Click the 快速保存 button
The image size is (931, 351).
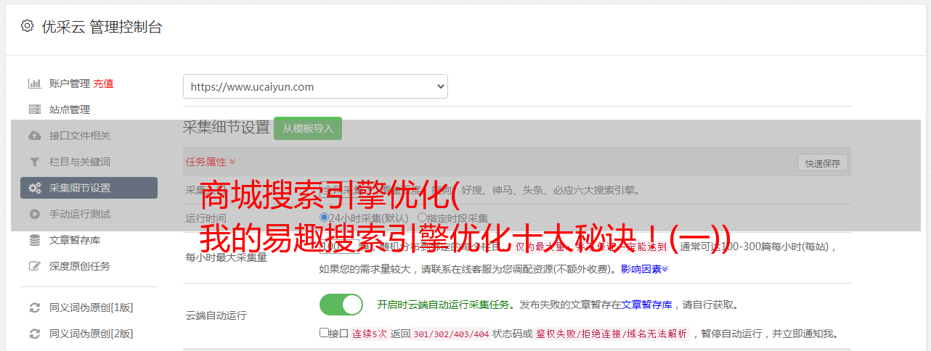coord(822,163)
